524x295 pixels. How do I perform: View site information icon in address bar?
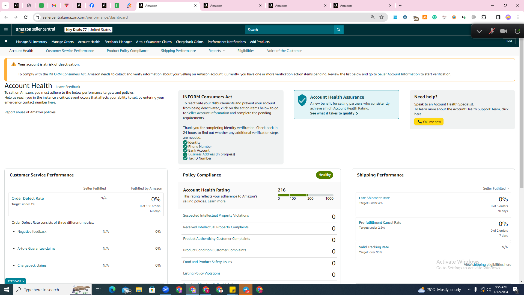37,17
